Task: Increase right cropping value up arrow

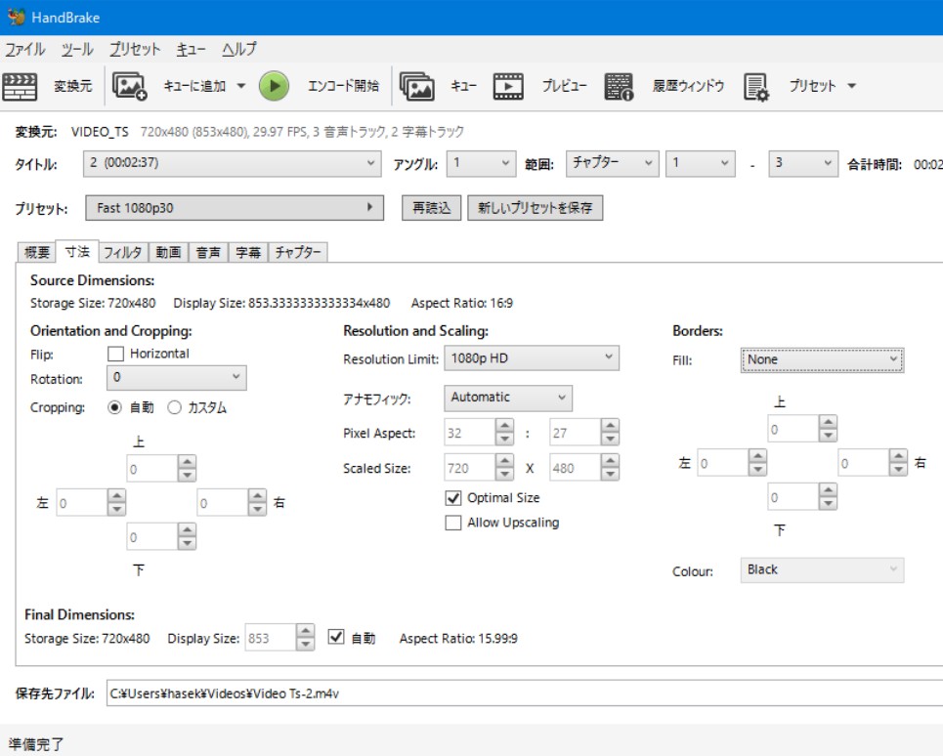Action: pyautogui.click(x=257, y=496)
